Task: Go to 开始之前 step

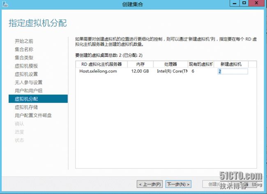Action: pos(24,41)
